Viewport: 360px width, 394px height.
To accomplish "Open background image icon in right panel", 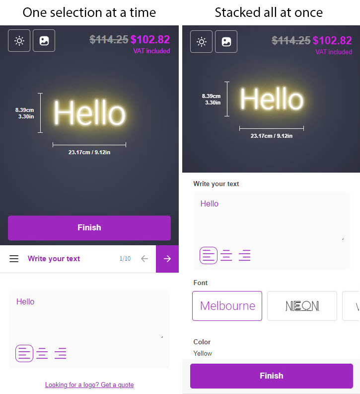I will [x=226, y=42].
